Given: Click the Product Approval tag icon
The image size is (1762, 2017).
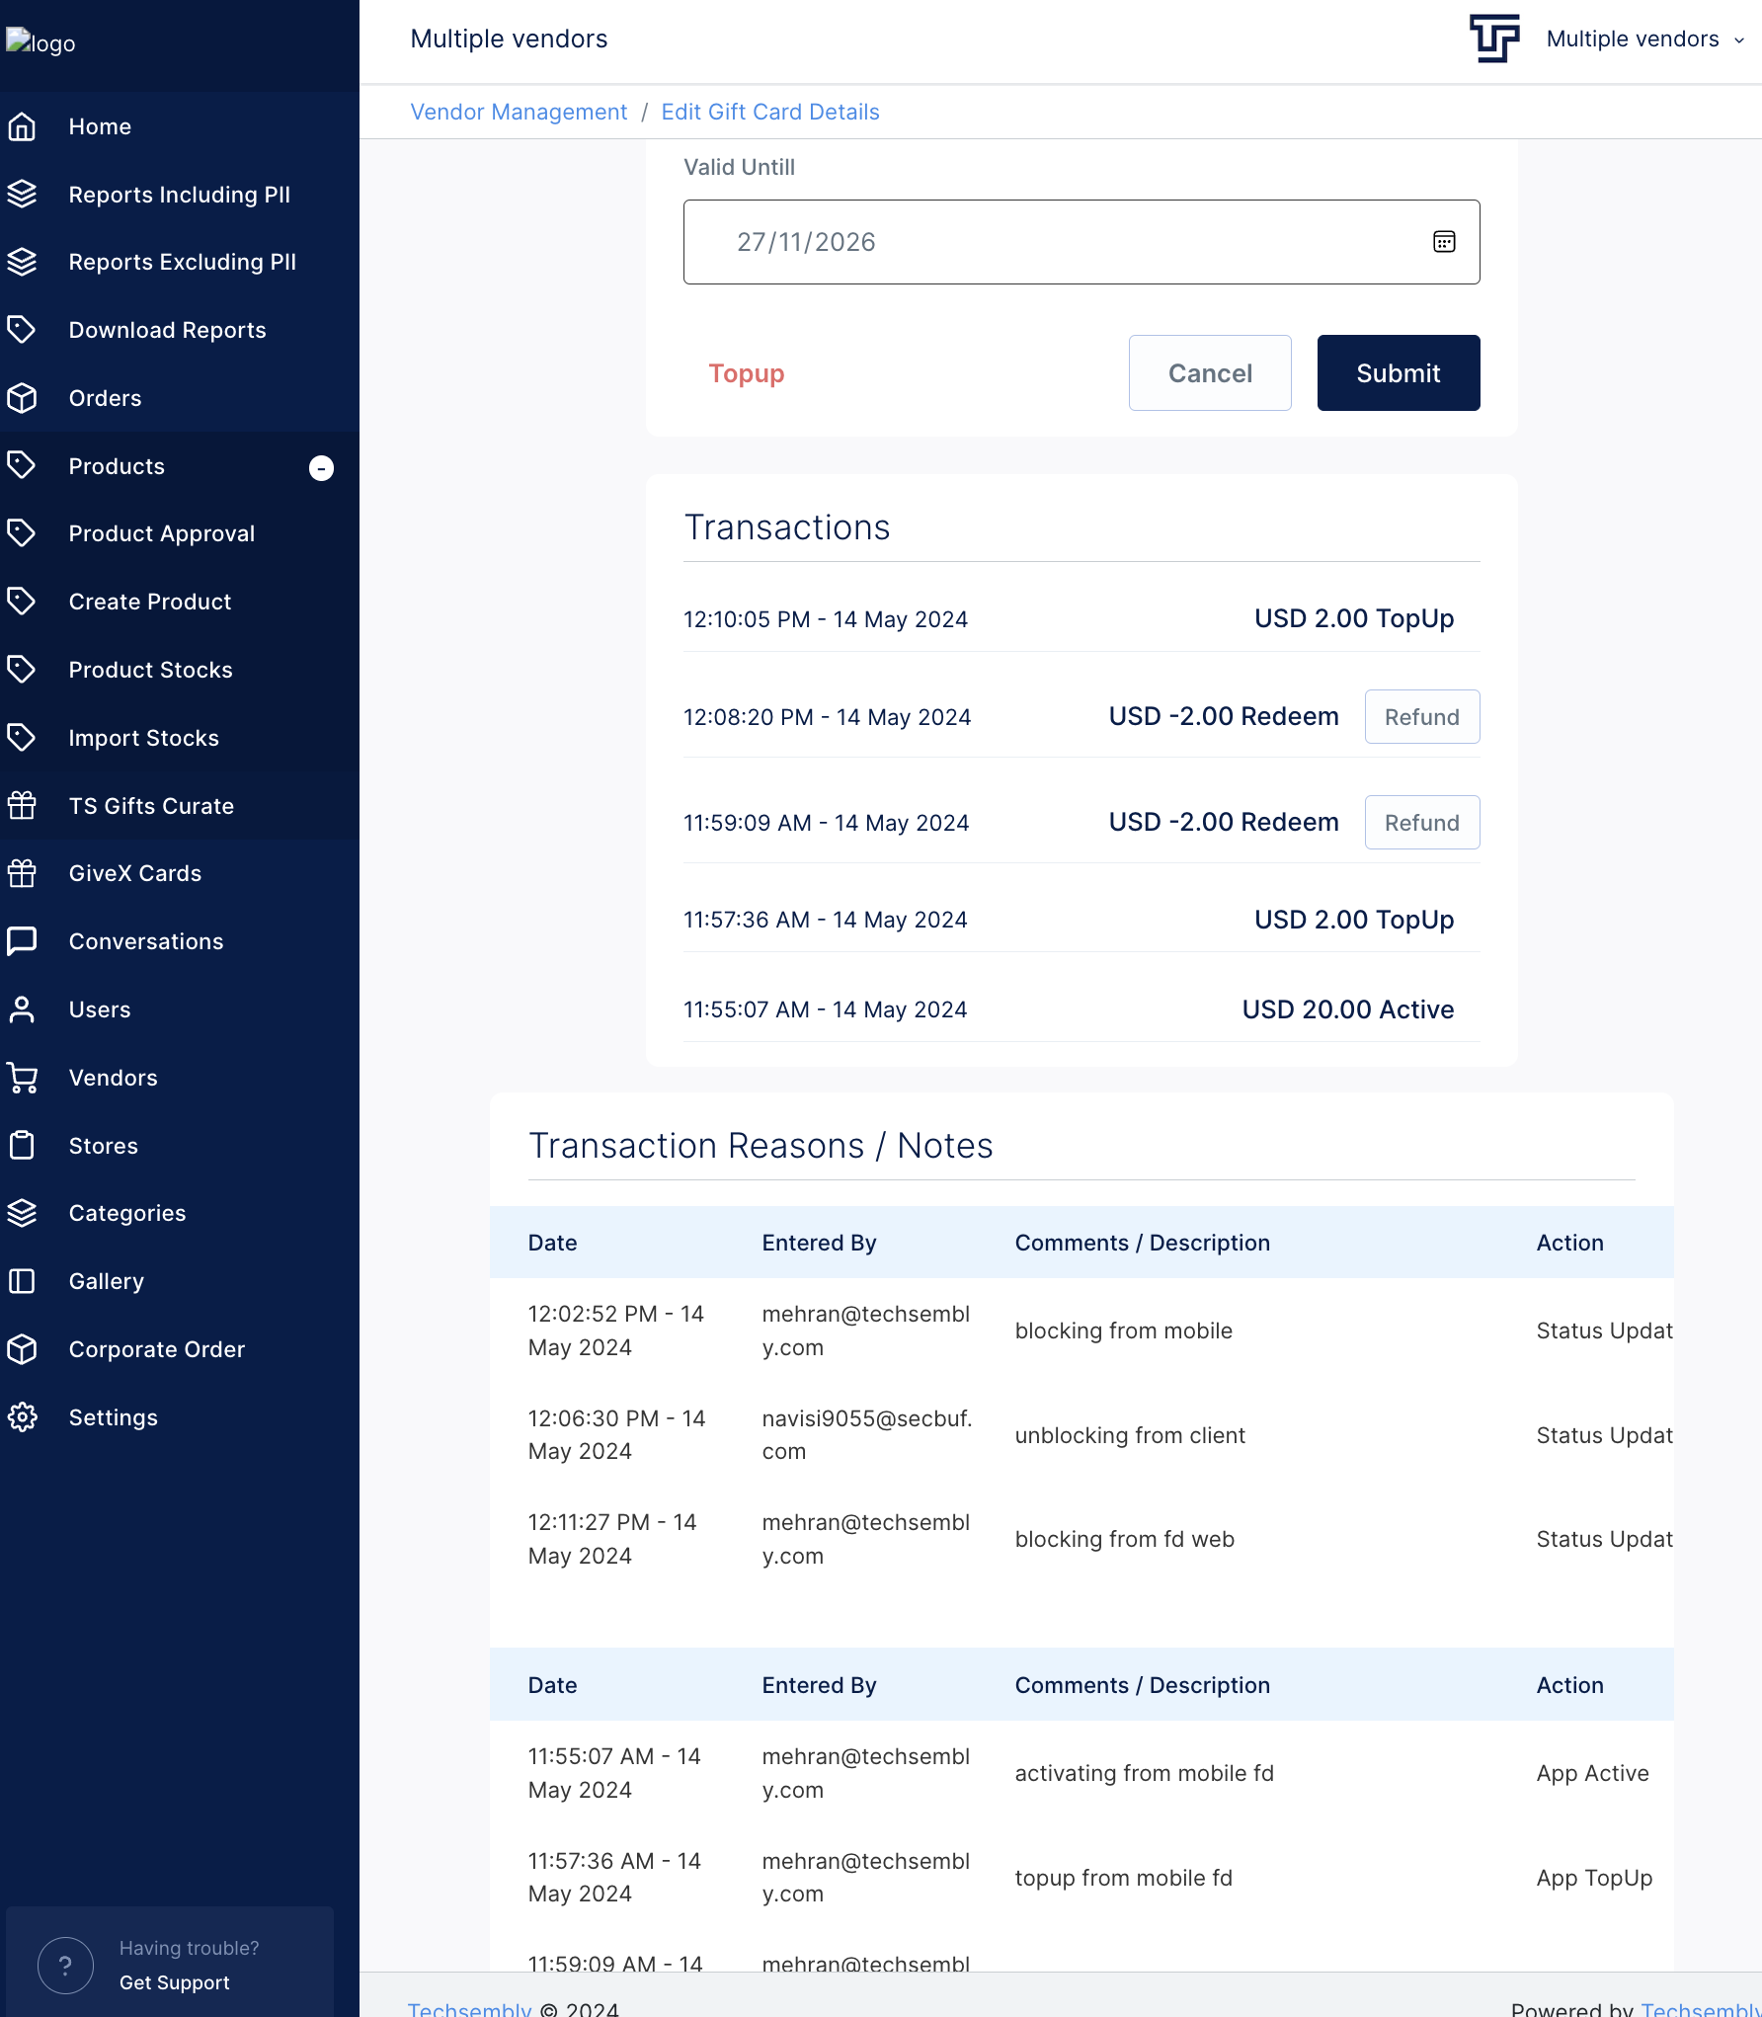Looking at the screenshot, I should (x=22, y=533).
